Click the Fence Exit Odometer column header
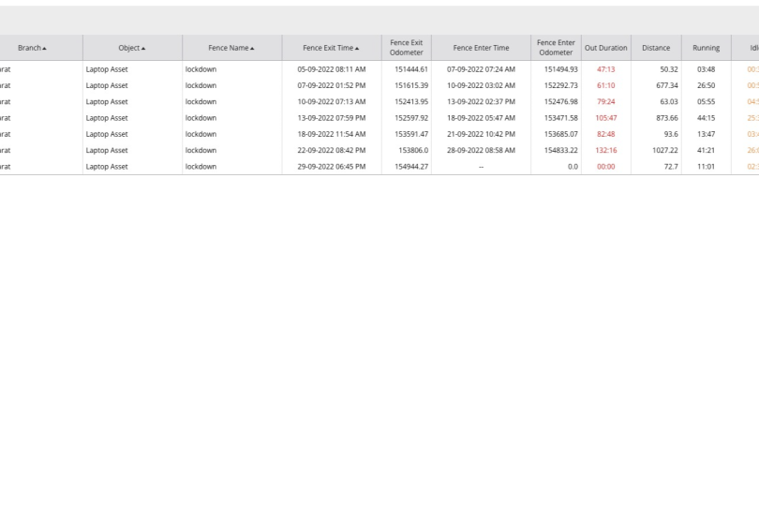This screenshot has height=506, width=759. coord(407,48)
